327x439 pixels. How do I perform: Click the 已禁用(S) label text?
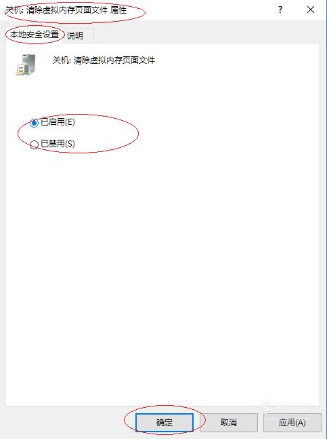tap(58, 144)
